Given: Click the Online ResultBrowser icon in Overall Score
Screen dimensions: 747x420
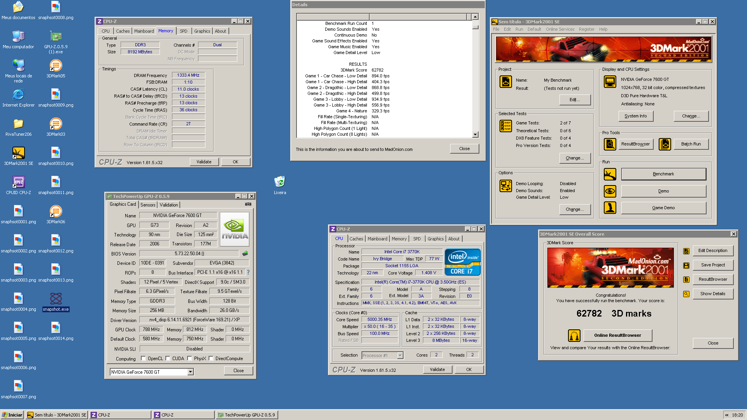Looking at the screenshot, I should (x=574, y=335).
